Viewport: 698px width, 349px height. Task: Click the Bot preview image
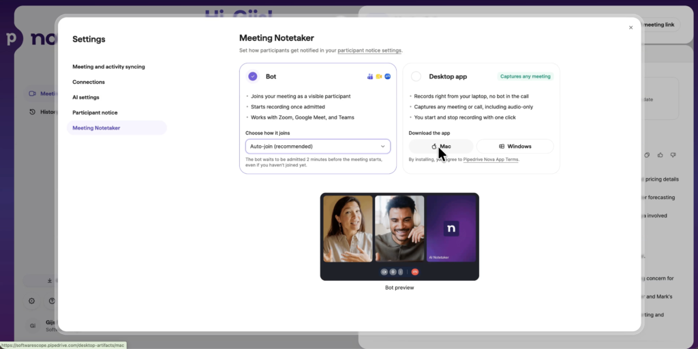pyautogui.click(x=399, y=237)
